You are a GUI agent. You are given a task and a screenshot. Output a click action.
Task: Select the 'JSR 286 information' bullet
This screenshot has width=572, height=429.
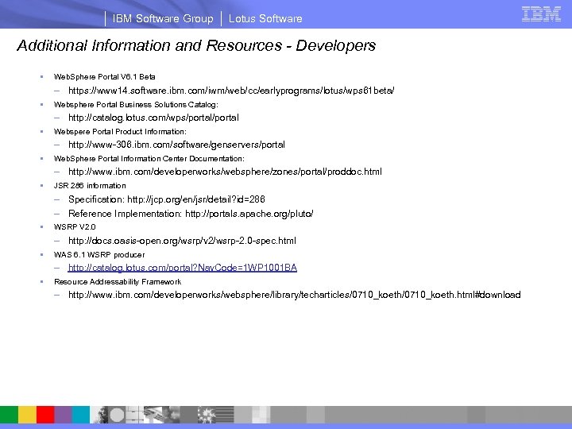[x=90, y=185]
